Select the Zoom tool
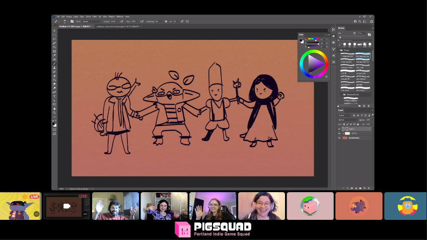This screenshot has height=240, width=427. pyautogui.click(x=54, y=112)
